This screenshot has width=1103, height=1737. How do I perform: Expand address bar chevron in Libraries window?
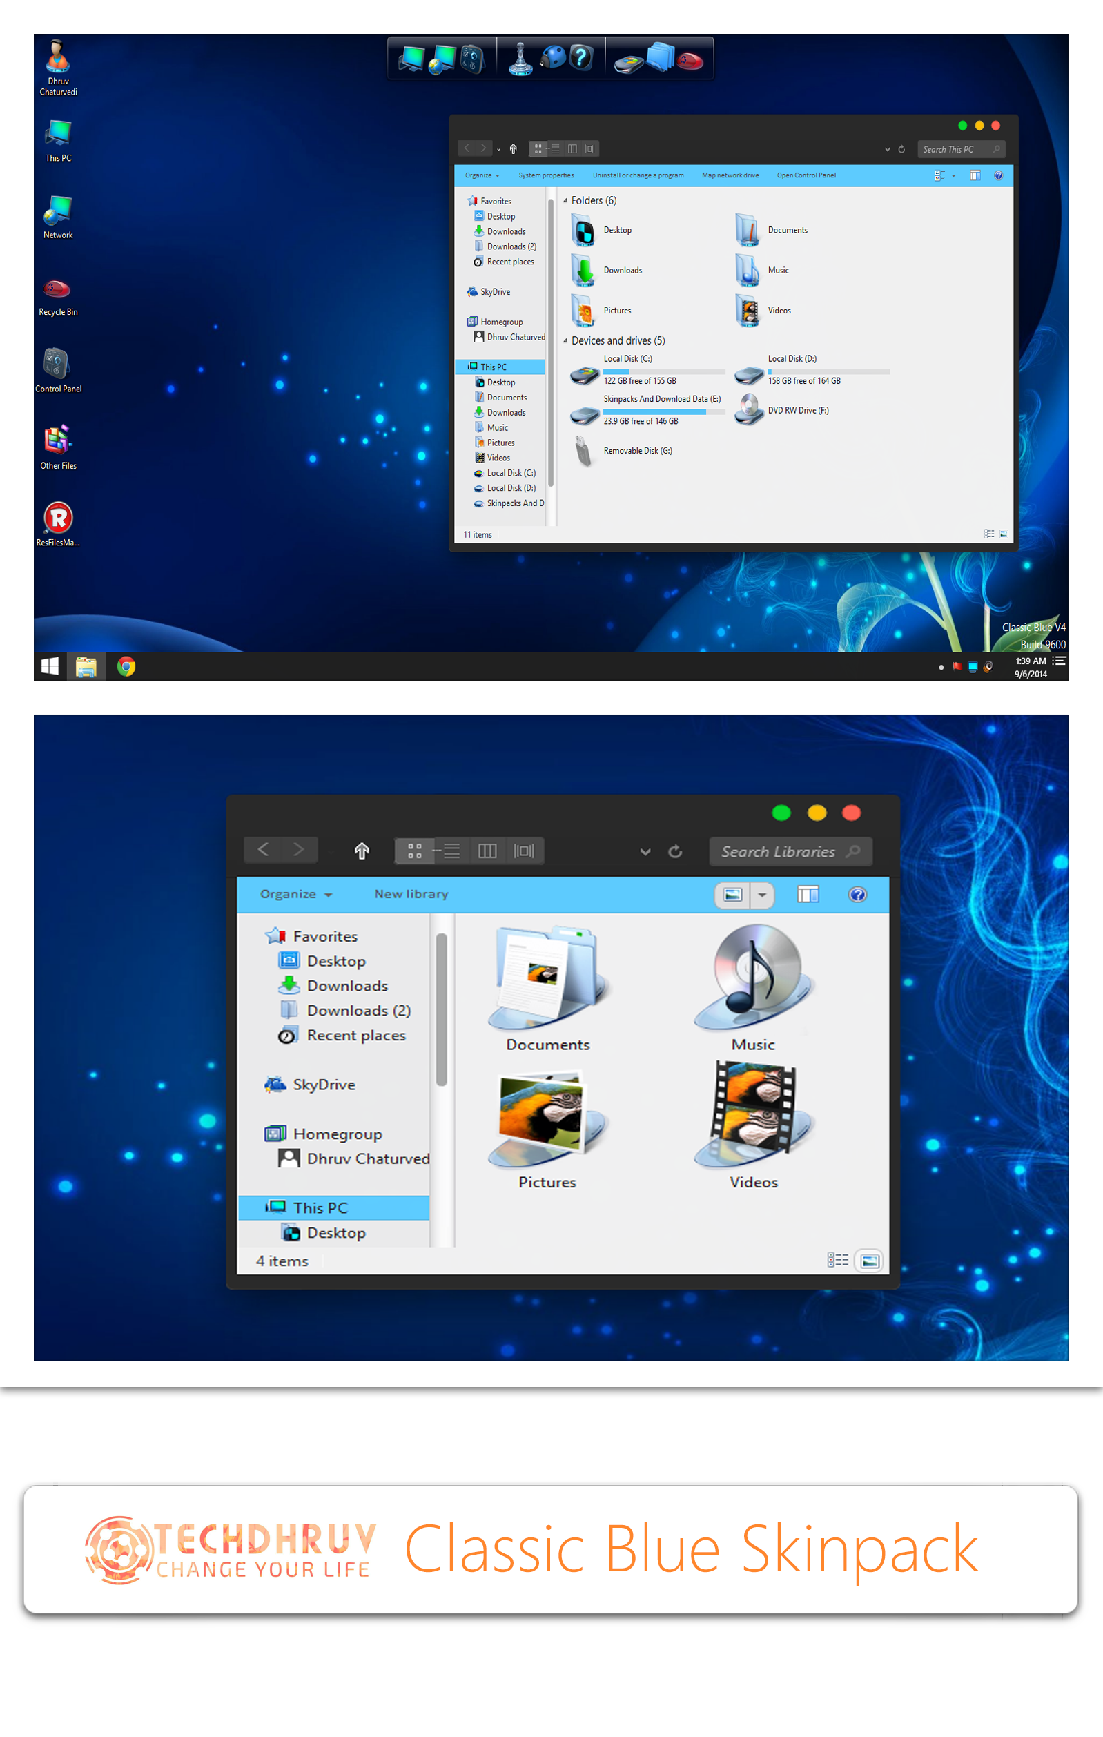[x=645, y=852]
